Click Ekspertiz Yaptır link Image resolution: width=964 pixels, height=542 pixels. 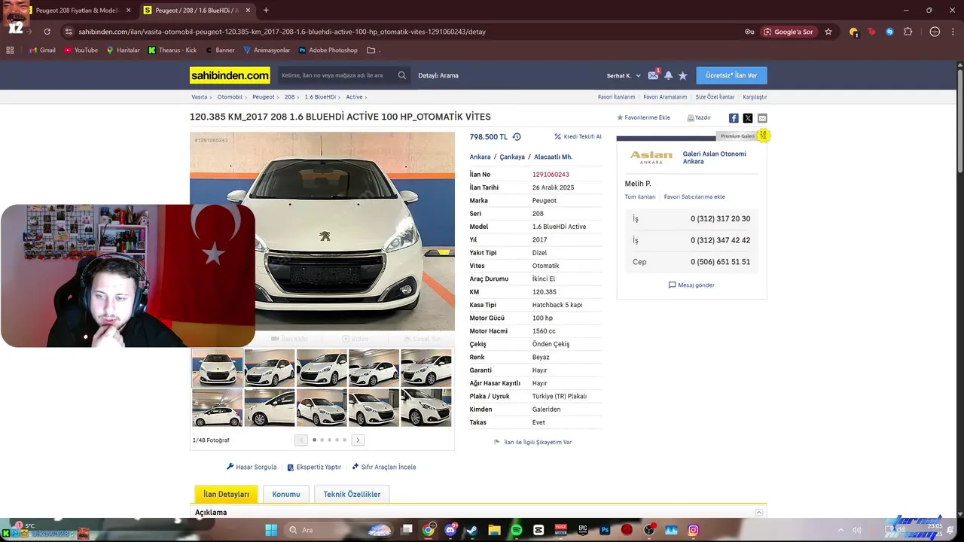(x=314, y=467)
